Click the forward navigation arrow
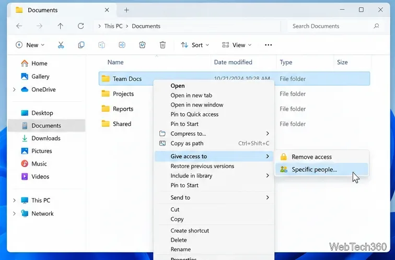 [x=39, y=26]
